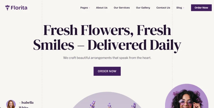Expand the chevron beside Blog
214x108 pixels.
[184, 8]
